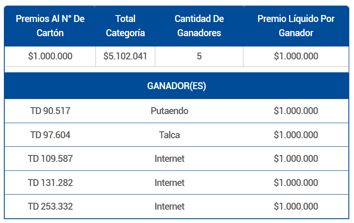This screenshot has width=354, height=223.
Task: Select ticket number TD 109.587
Action: pos(50,159)
